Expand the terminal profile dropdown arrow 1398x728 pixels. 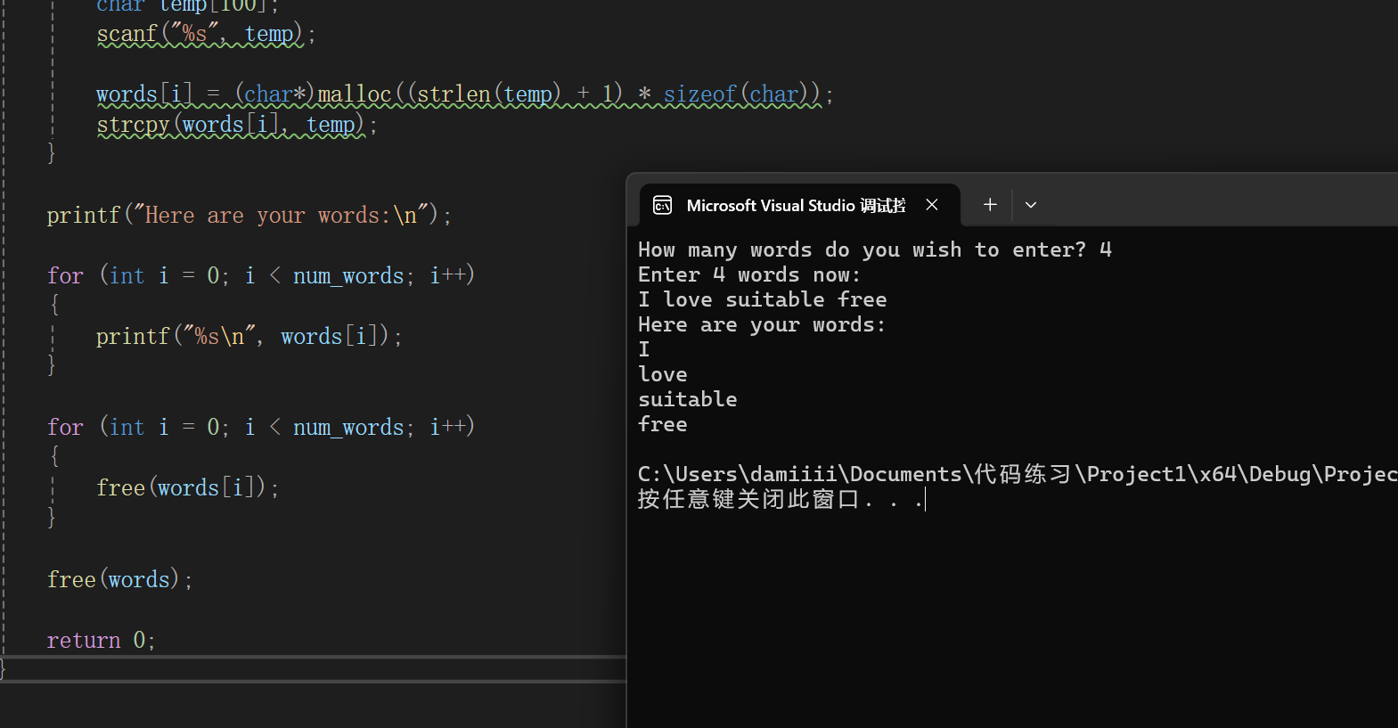1031,205
